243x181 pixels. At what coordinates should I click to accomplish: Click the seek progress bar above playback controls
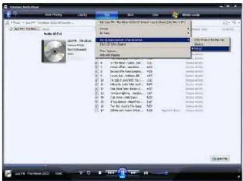pos(121,165)
